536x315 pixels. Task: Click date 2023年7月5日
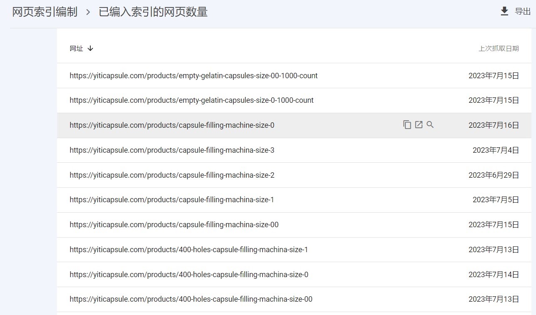496,200
